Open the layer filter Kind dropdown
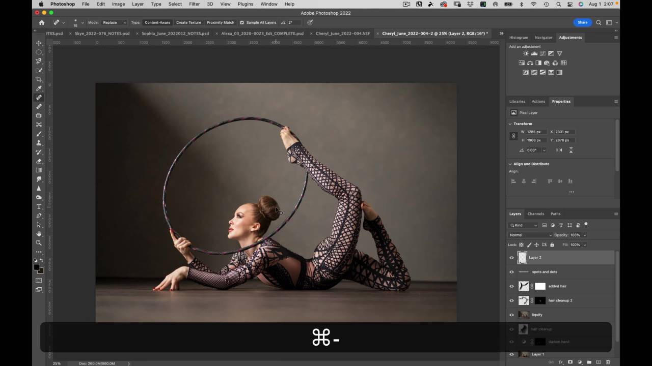Image resolution: width=652 pixels, height=366 pixels. tap(524, 225)
